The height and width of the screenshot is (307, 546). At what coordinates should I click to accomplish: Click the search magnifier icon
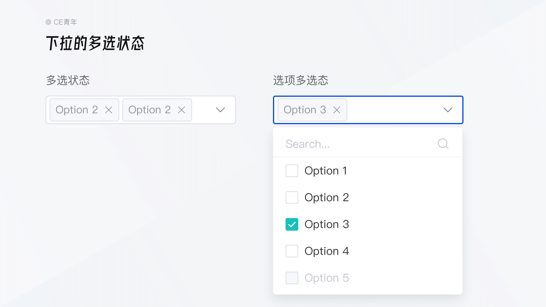(x=443, y=144)
